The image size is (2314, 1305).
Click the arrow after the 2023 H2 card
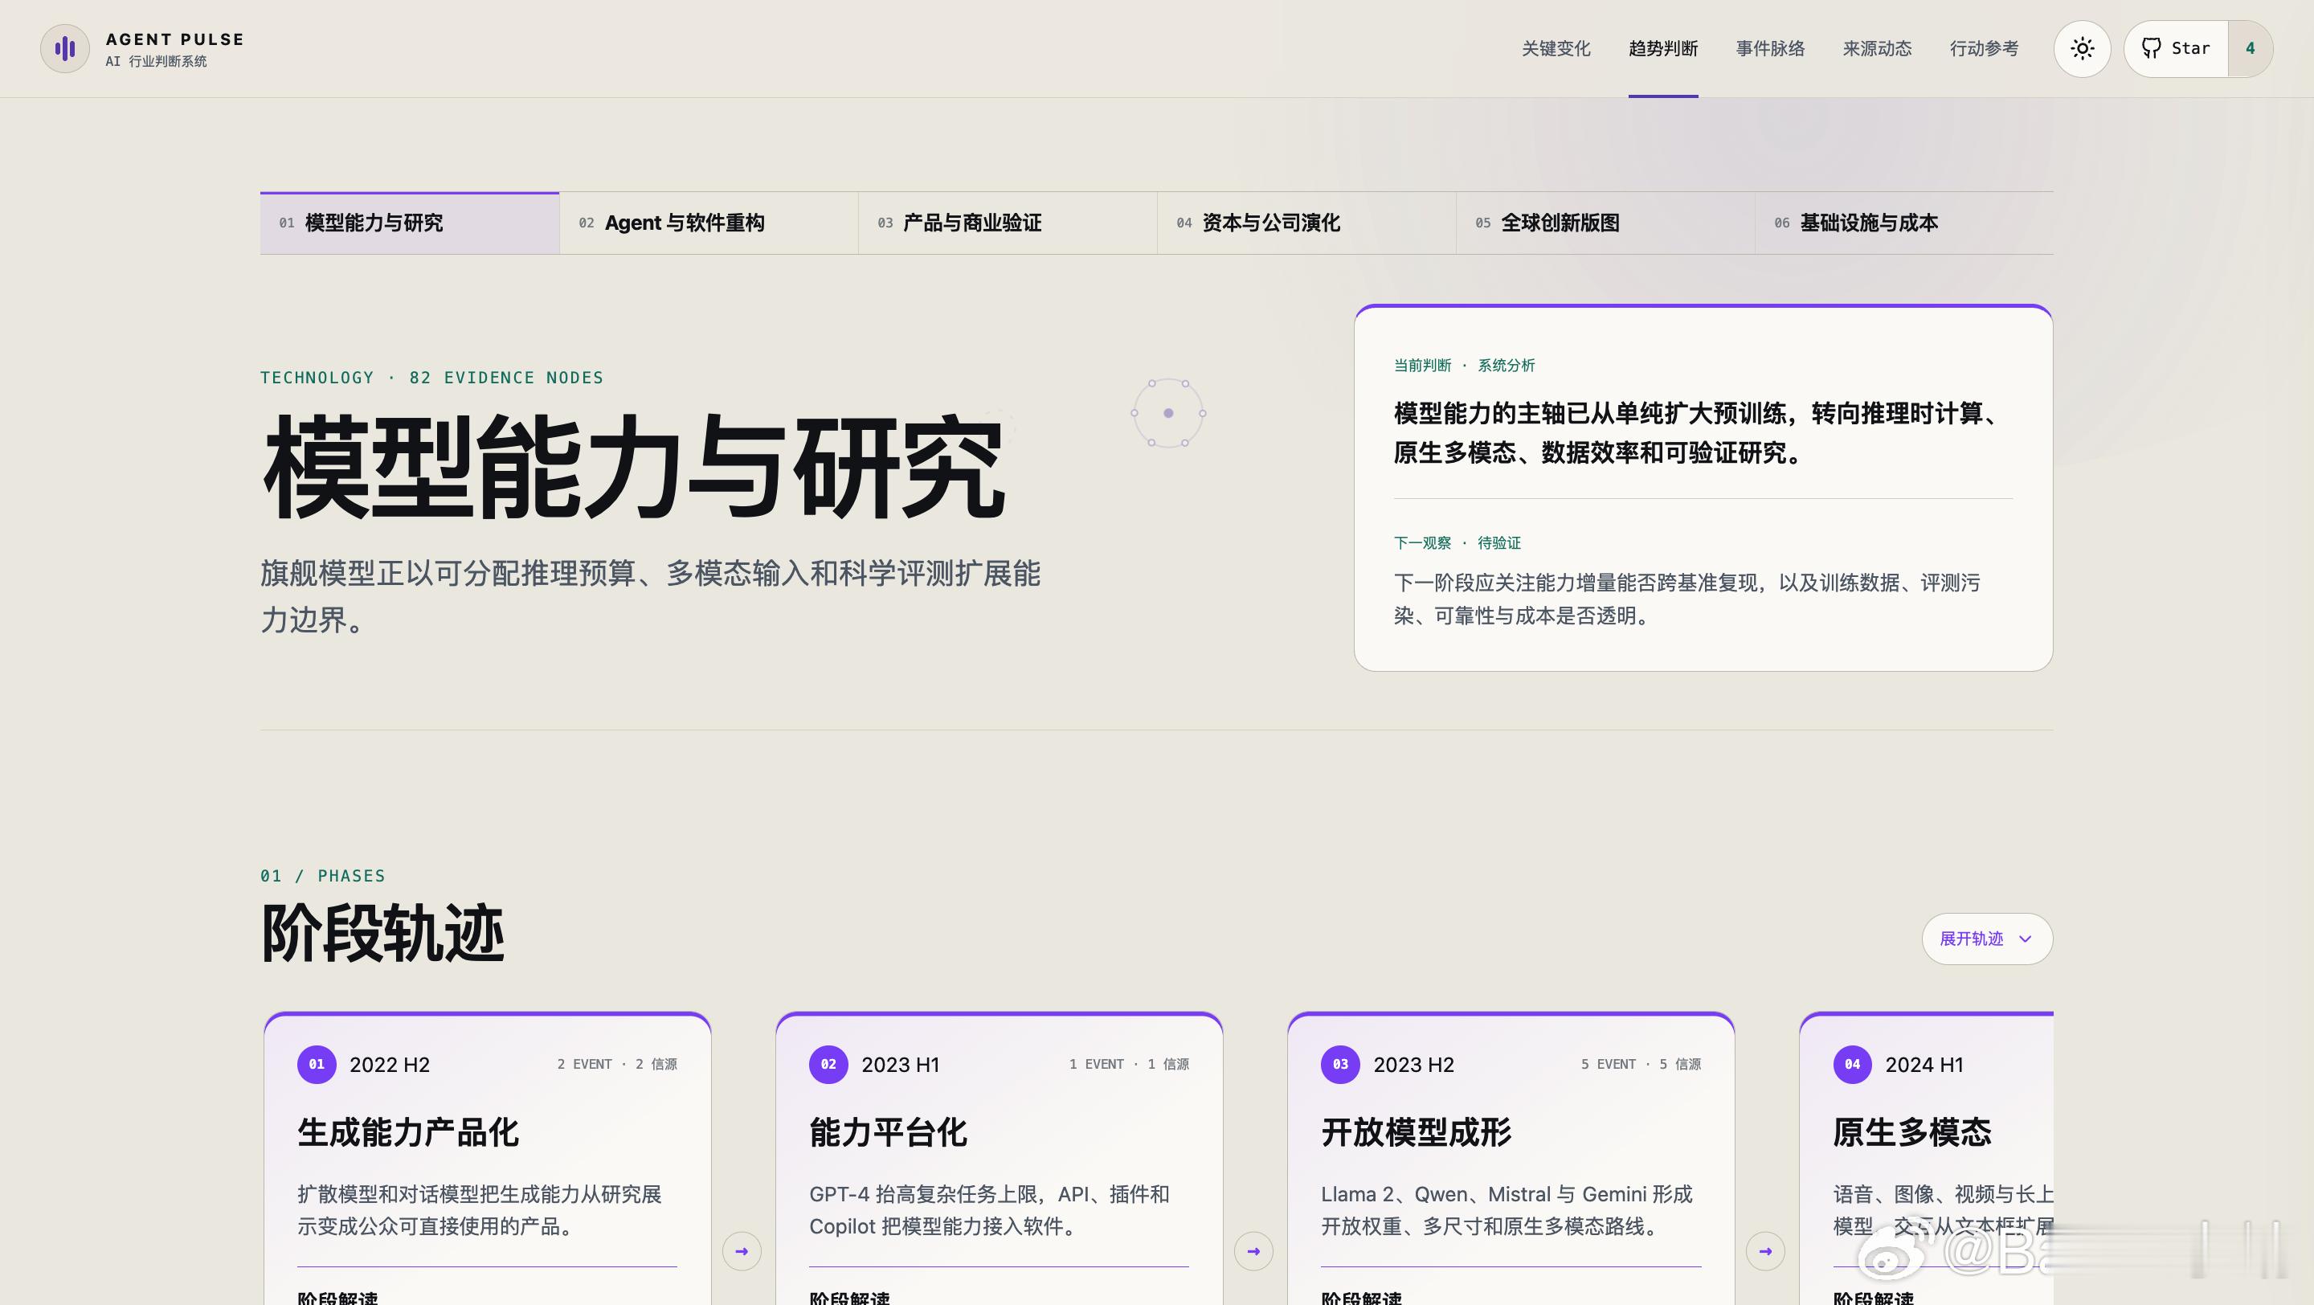point(1765,1251)
